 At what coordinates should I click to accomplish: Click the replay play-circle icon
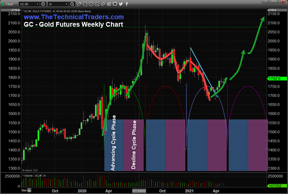[x=91, y=4]
